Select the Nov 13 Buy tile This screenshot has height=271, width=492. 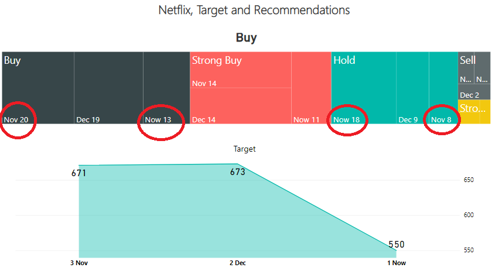tap(166, 88)
